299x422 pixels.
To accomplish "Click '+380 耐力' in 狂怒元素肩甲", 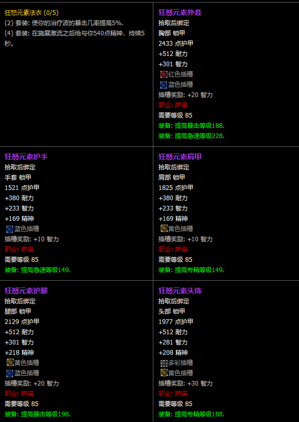I will tap(173, 198).
